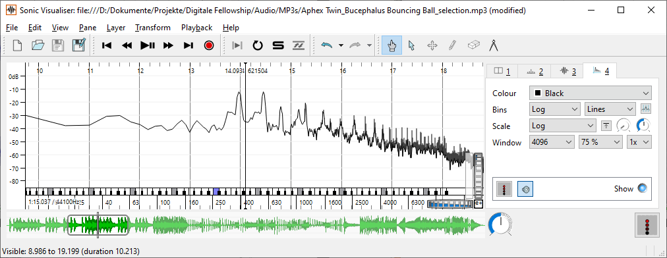Open the Transform menu
667x258 pixels.
pos(153,28)
